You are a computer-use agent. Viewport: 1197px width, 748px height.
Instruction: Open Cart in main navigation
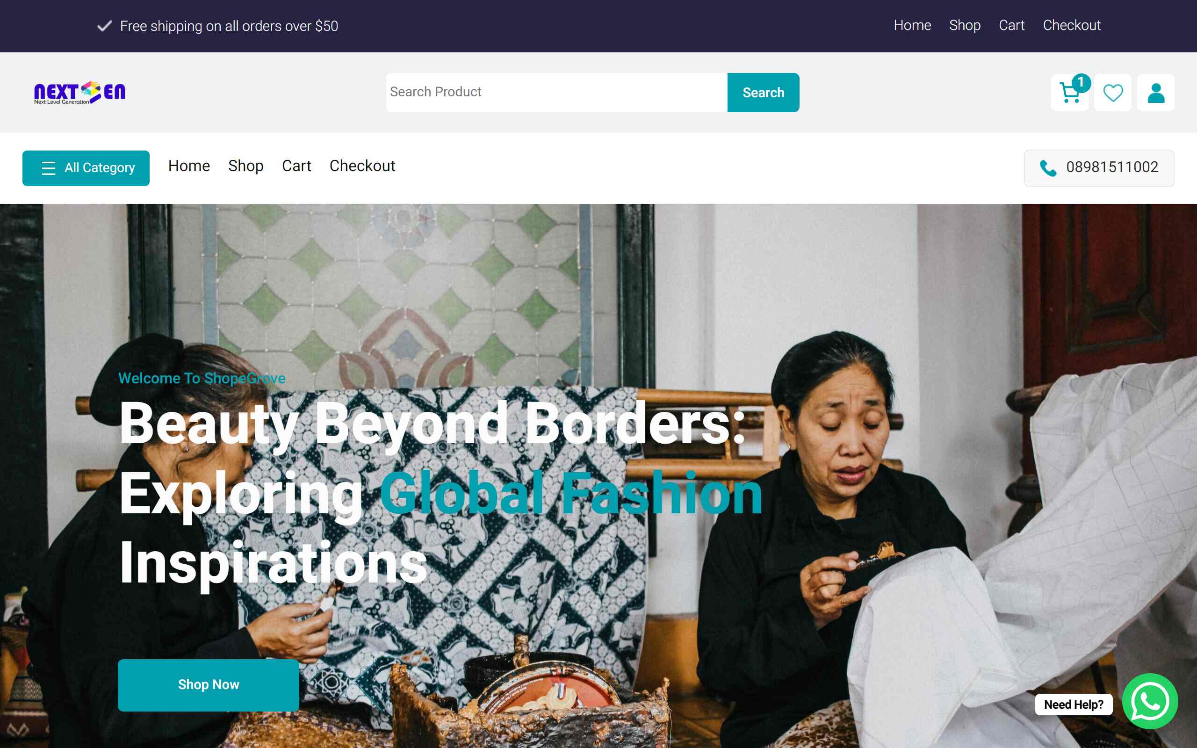296,165
